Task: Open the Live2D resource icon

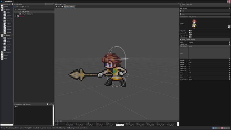Action: [x=5, y=47]
